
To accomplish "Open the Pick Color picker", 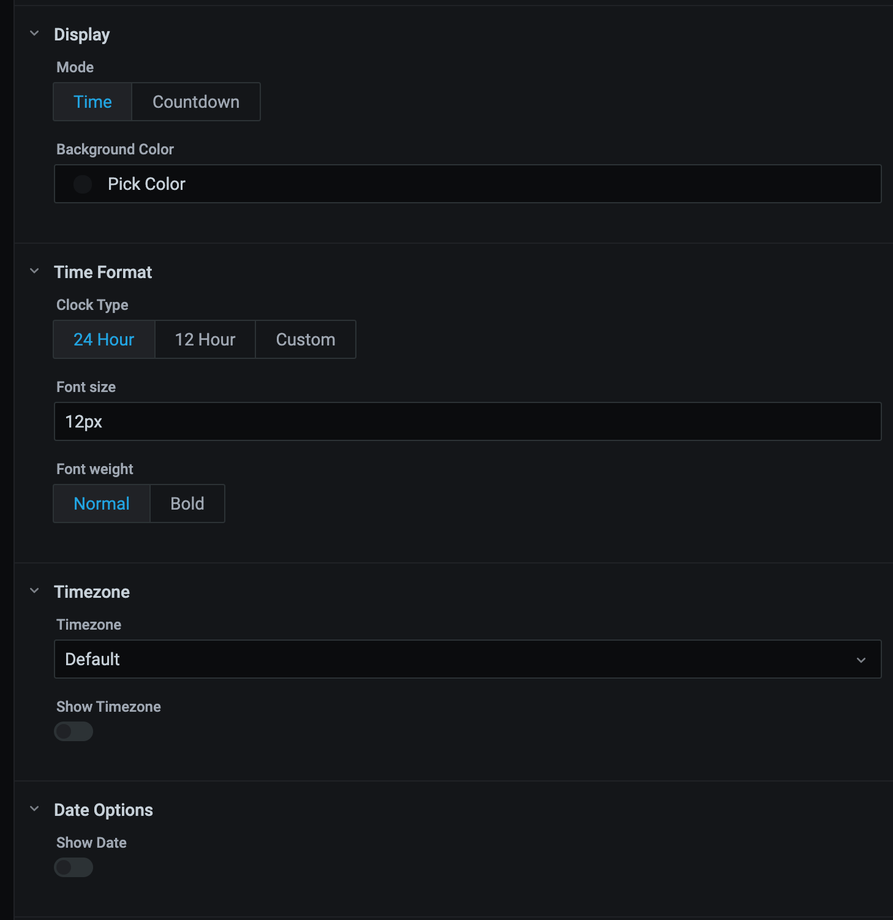I will pyautogui.click(x=146, y=184).
